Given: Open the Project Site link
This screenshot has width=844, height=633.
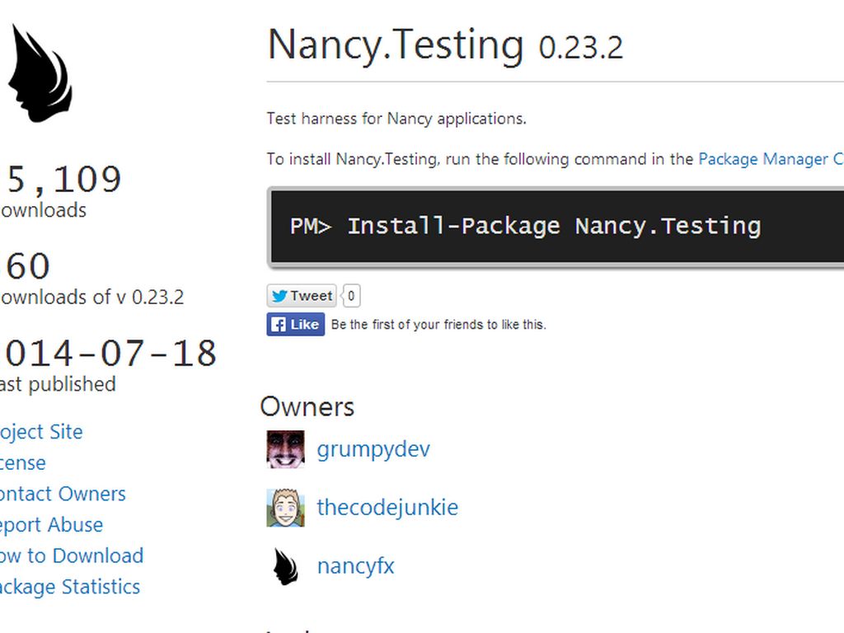Looking at the screenshot, I should (41, 432).
